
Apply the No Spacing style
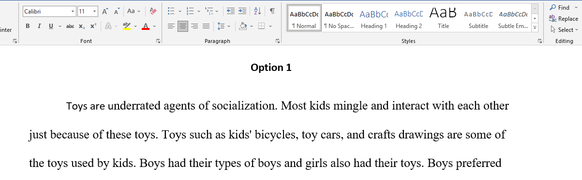coord(339,18)
